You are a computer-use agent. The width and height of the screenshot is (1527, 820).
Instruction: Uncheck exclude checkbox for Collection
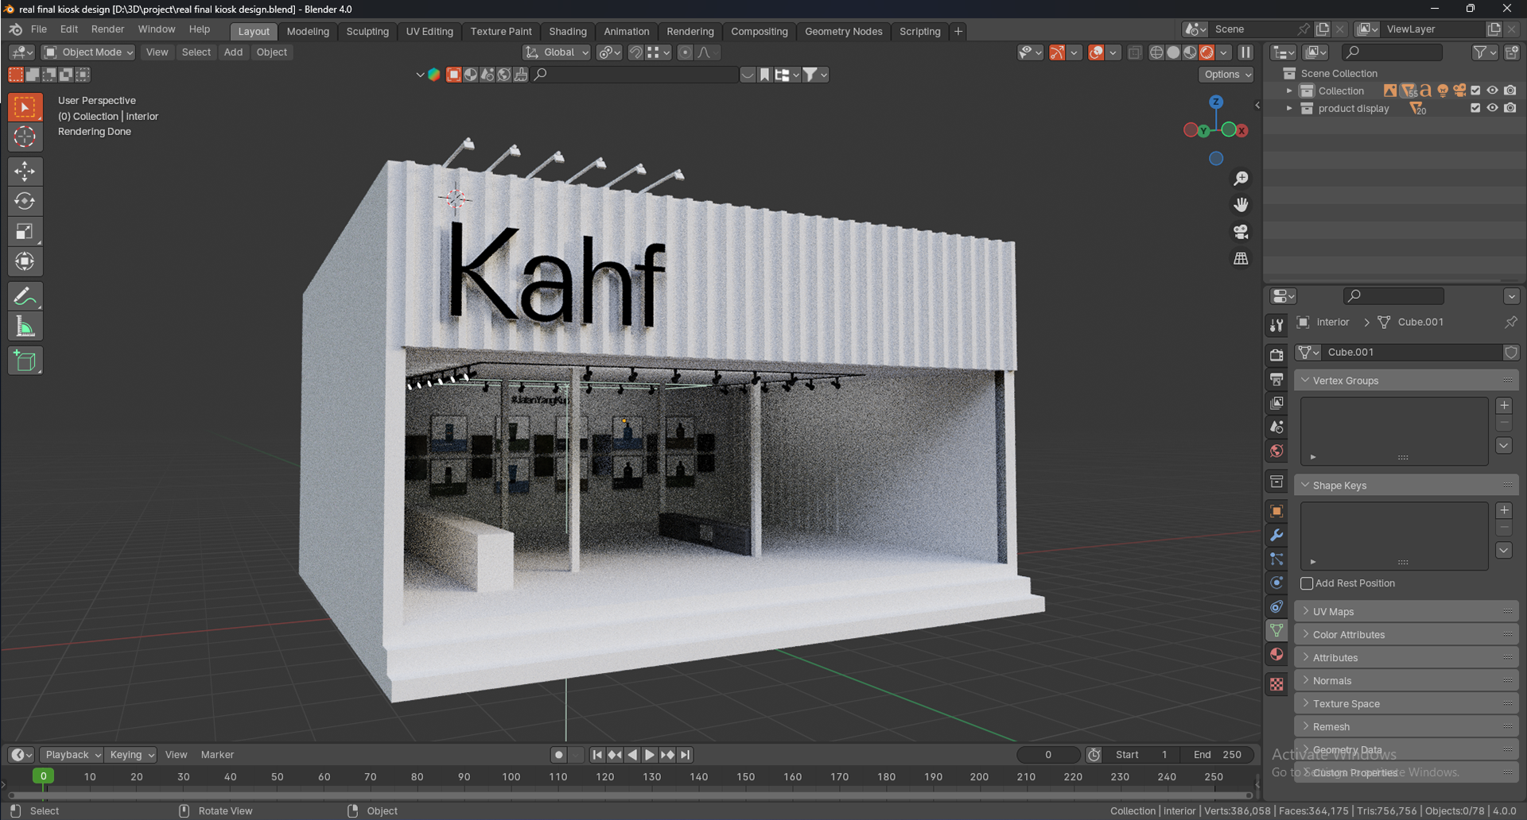(1475, 91)
